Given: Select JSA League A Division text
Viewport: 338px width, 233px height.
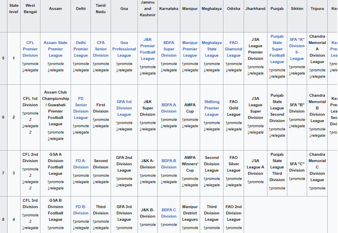Looking at the screenshot, I should click(x=256, y=167).
